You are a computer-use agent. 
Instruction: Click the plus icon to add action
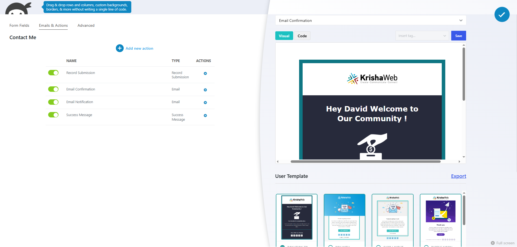click(x=120, y=48)
